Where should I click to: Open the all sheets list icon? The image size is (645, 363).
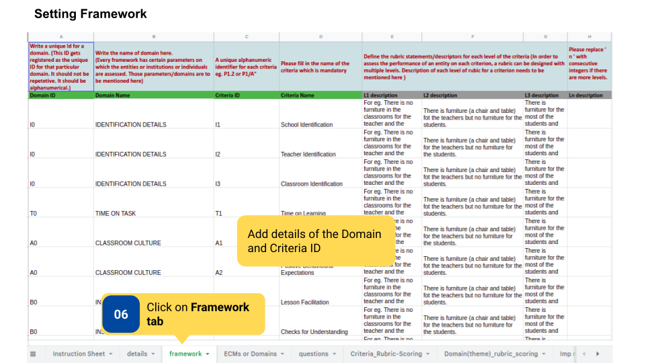[33, 354]
